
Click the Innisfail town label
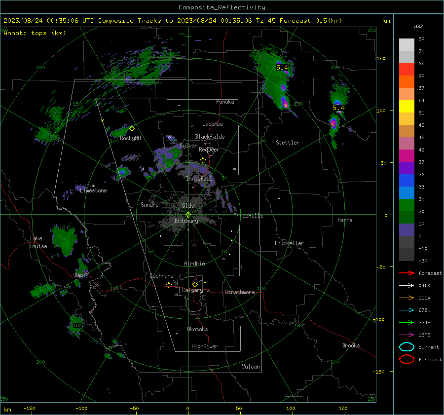click(199, 179)
